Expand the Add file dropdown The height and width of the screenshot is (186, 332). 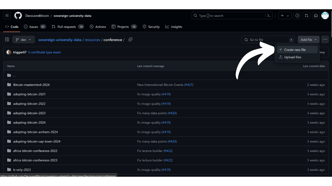308,40
